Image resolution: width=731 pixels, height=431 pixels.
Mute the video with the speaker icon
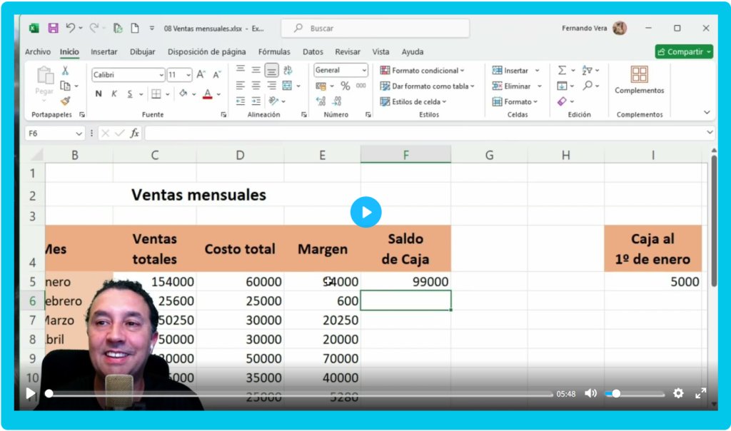click(590, 393)
